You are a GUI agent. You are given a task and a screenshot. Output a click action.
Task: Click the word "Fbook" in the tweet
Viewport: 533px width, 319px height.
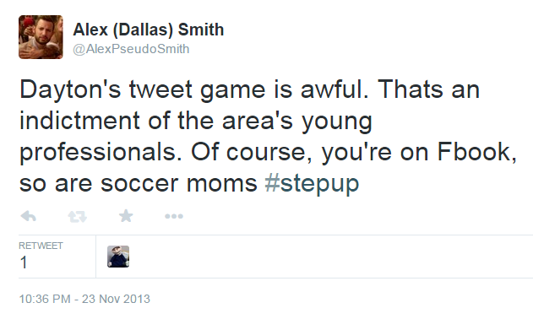pos(474,152)
